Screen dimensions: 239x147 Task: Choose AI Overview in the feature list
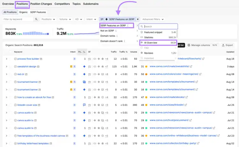pos(158,43)
